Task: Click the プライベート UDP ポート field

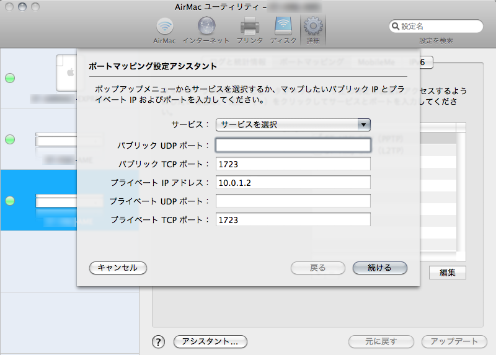Action: click(293, 201)
